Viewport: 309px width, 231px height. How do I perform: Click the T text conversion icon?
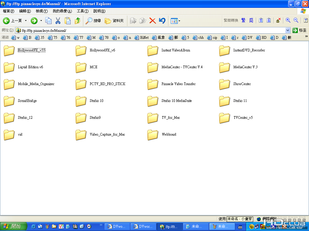(x=261, y=20)
